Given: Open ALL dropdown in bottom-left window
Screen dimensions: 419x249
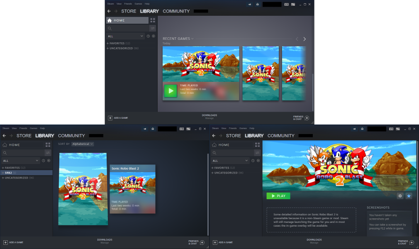Looking at the screenshot, I should 21,161.
